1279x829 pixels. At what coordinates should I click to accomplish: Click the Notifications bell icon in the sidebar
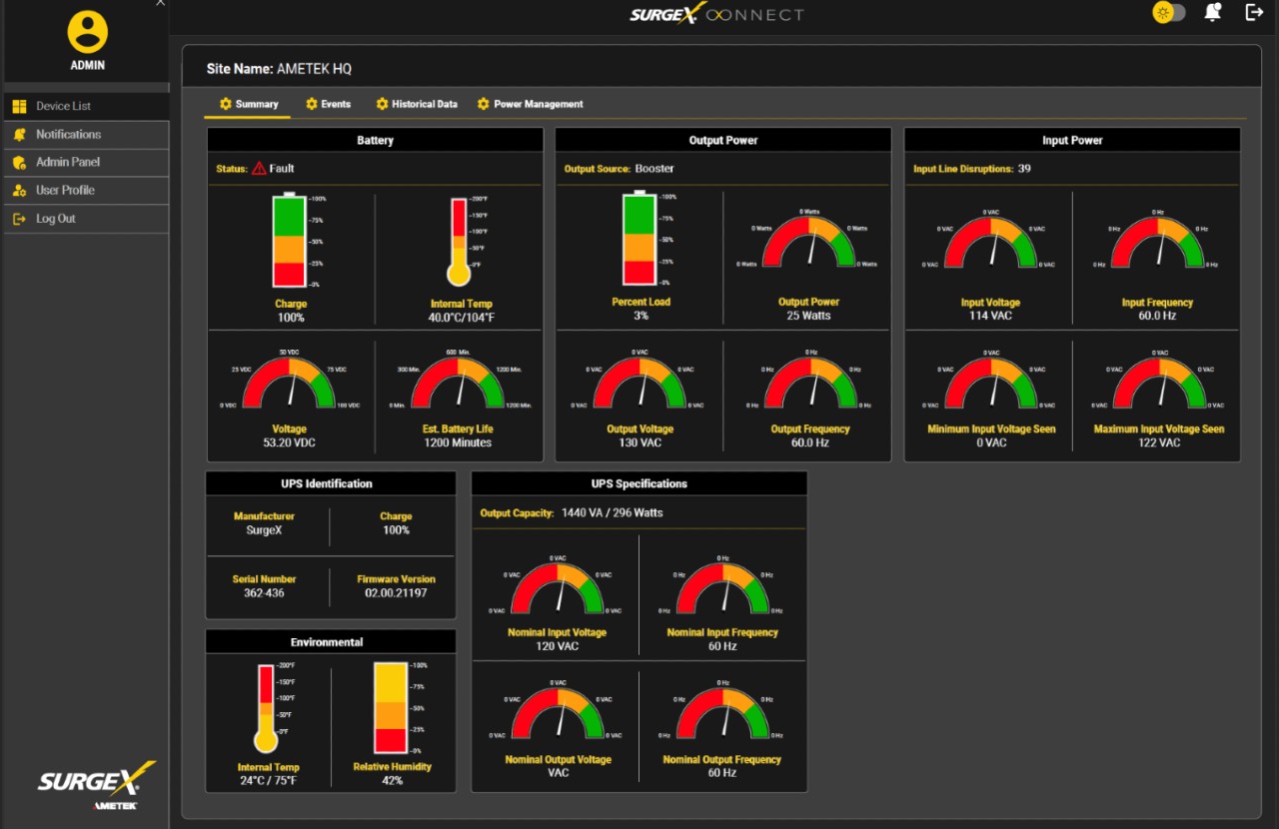pyautogui.click(x=20, y=134)
